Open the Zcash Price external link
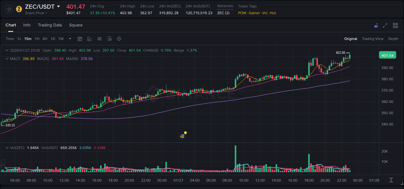The width and height of the screenshot is (404, 189). (x=35, y=13)
